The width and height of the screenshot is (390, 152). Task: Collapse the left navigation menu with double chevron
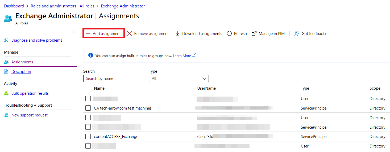tap(74, 32)
